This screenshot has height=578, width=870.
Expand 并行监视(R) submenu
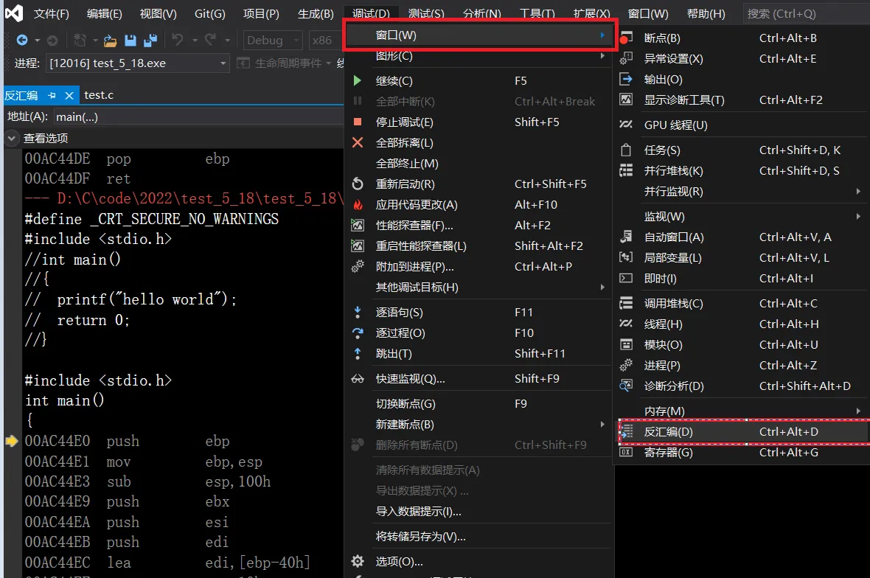tap(742, 192)
